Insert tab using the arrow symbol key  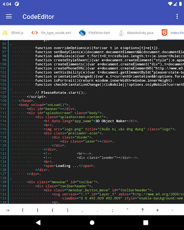tap(8, 210)
